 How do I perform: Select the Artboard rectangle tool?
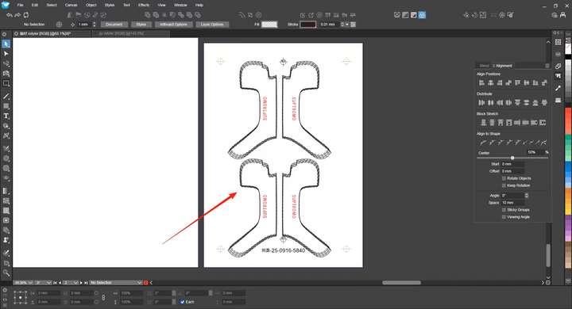click(6, 83)
